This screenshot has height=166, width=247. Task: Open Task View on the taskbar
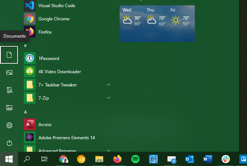click(x=44, y=159)
